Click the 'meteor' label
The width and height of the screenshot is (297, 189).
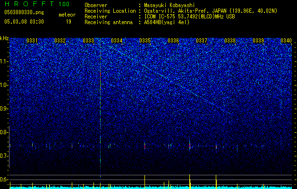click(x=67, y=15)
